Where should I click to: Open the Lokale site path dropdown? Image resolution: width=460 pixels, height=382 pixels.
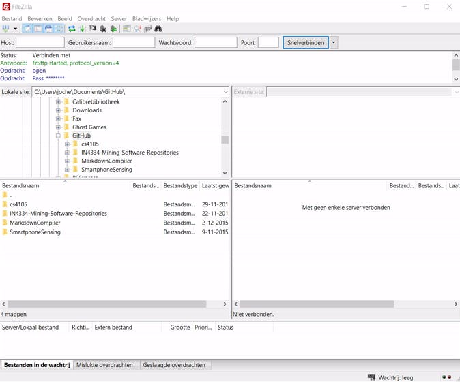point(225,91)
